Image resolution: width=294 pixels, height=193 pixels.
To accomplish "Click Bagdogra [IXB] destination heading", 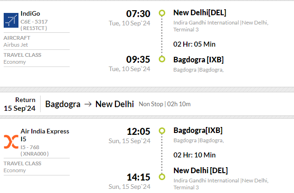I will [198, 60].
